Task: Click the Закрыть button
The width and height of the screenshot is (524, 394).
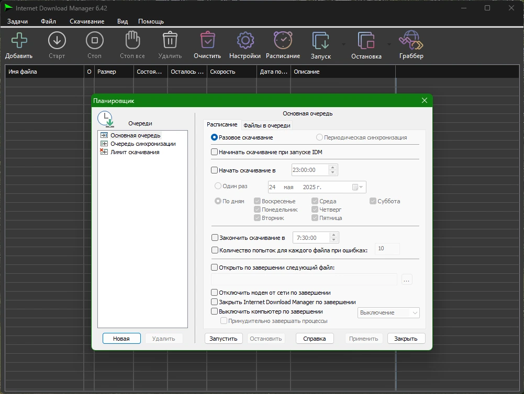Action: click(x=406, y=339)
